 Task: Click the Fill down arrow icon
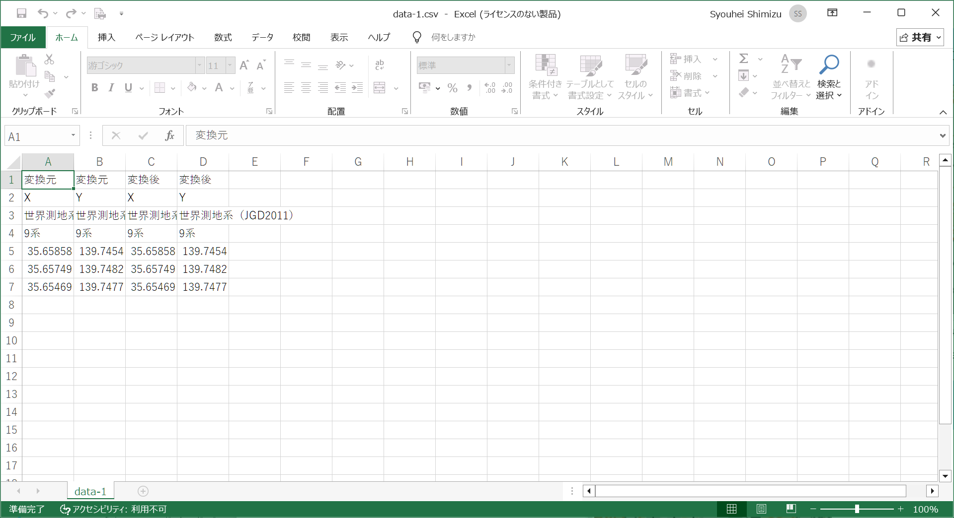[x=744, y=75]
